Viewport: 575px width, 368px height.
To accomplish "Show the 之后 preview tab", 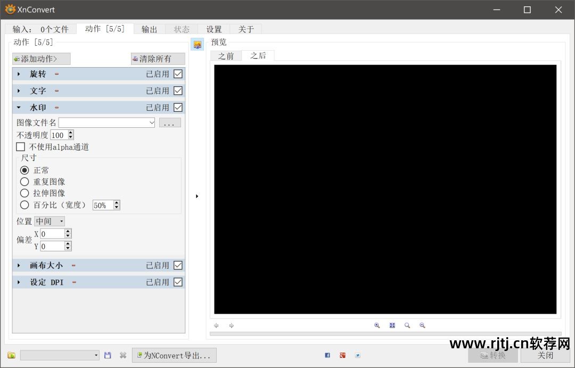I will click(258, 55).
